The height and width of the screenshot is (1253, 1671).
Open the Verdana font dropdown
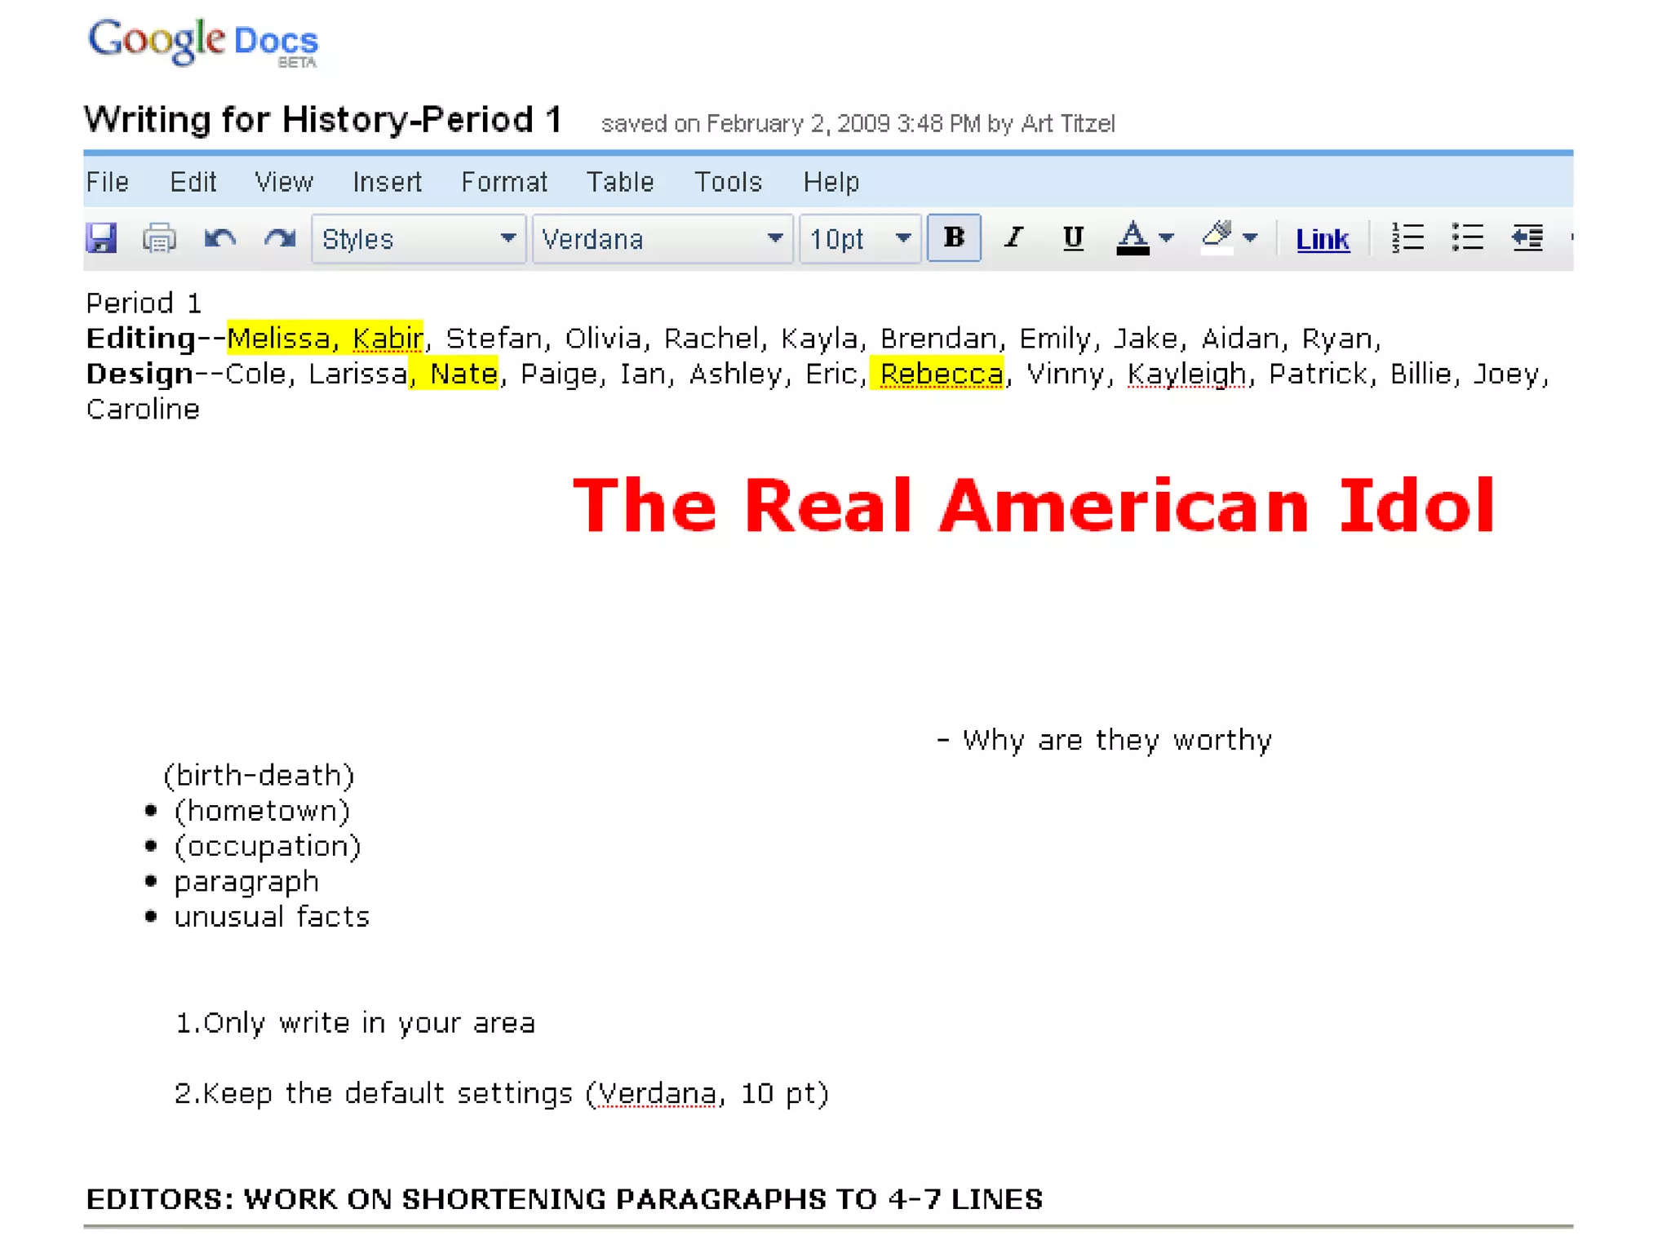(x=662, y=239)
